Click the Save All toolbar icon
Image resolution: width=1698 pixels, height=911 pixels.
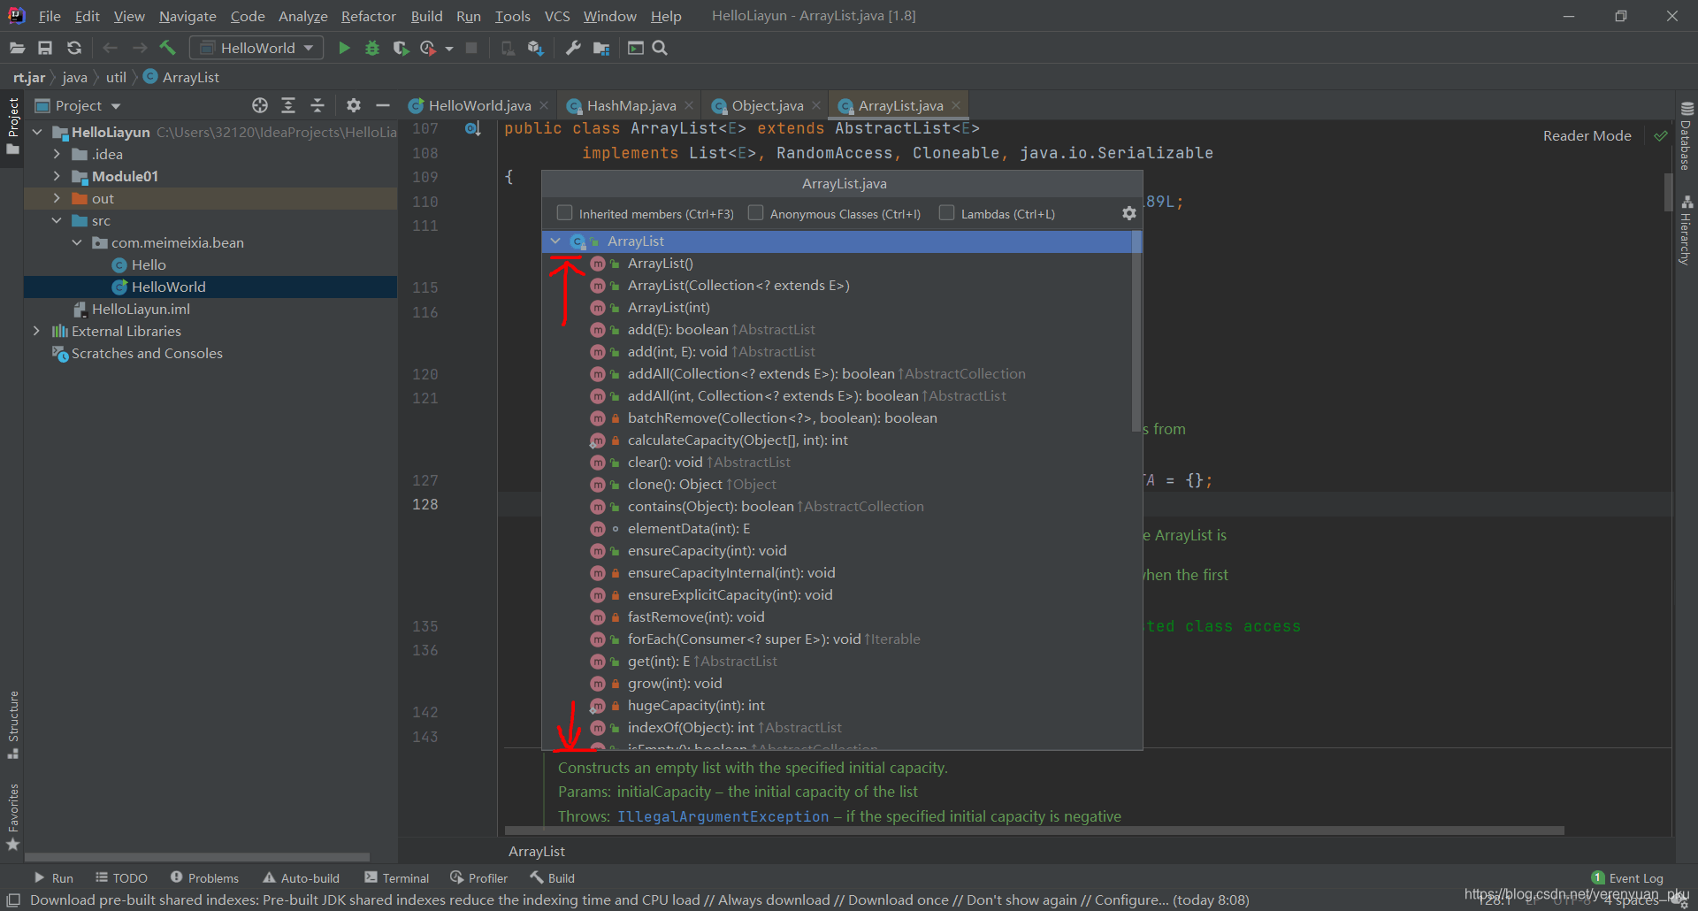point(45,48)
